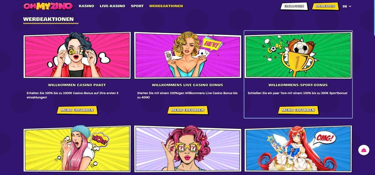The width and height of the screenshot is (375, 175).
Task: Click Mehr Erfahren under Willkommen Casino Paket
Action: (77, 110)
